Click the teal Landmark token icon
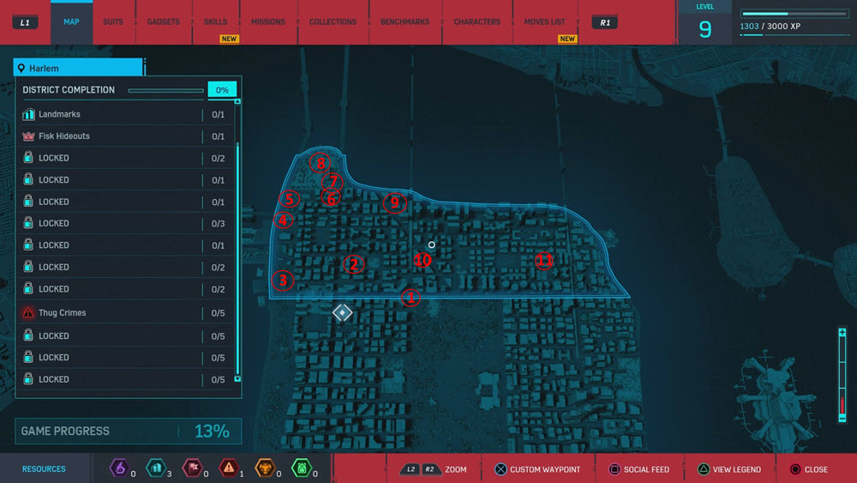The height and width of the screenshot is (483, 857). (156, 468)
